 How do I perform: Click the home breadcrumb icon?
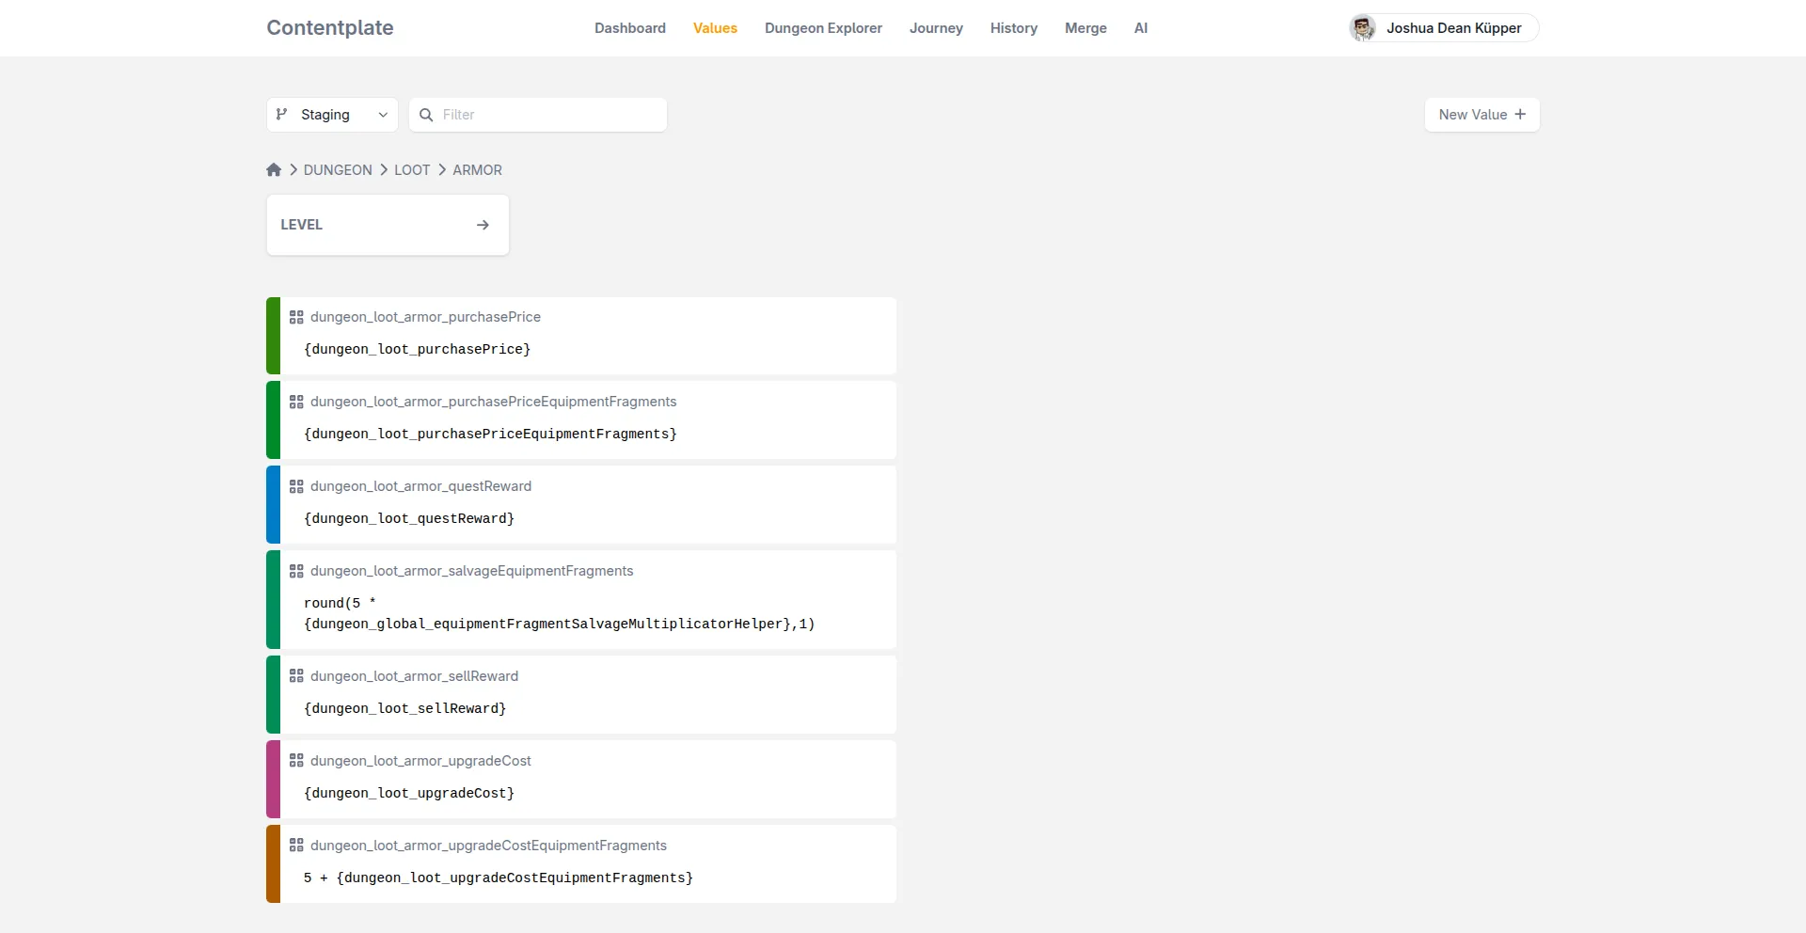(x=274, y=170)
